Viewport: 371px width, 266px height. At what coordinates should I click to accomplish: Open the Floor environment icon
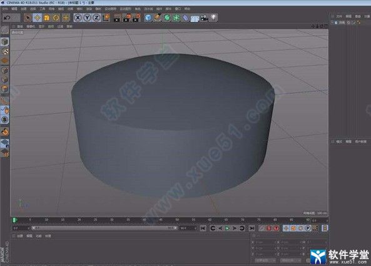point(195,18)
